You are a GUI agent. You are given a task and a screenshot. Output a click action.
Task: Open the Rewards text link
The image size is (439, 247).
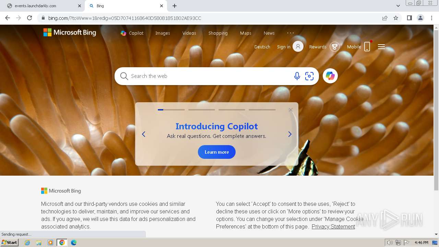(x=318, y=47)
